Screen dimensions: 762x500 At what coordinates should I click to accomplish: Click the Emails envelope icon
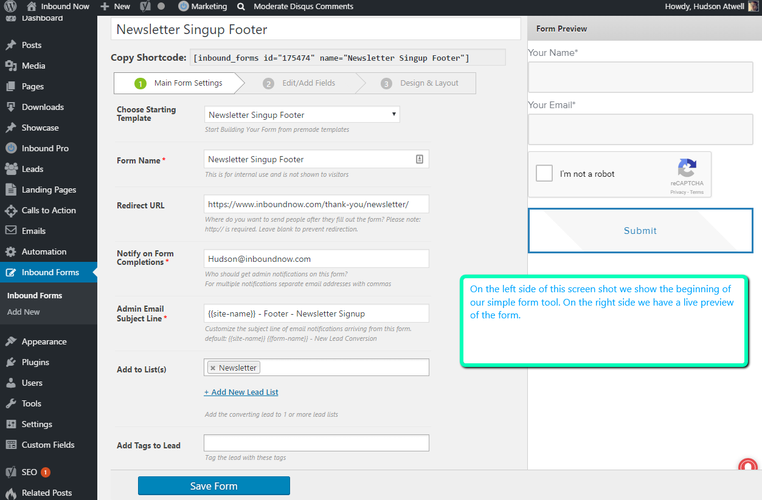pos(10,231)
